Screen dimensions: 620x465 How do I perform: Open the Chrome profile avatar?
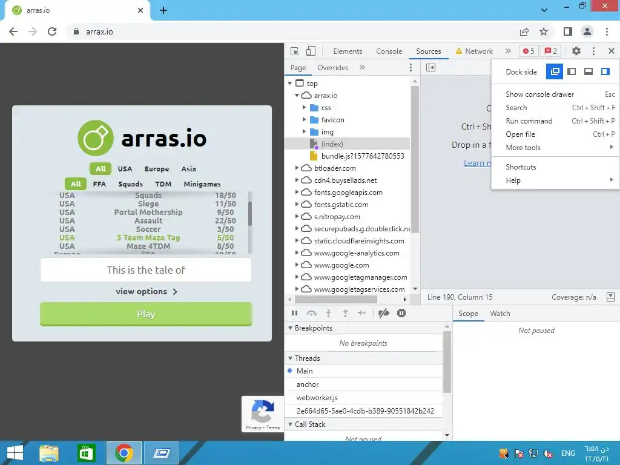click(587, 31)
